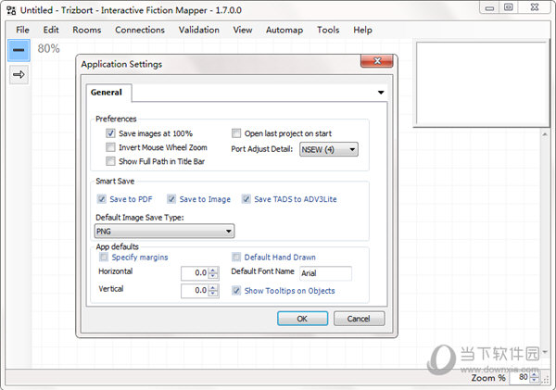Decrease Horizontal margin with down arrow
Viewport: 556px width, 390px height.
(213, 276)
